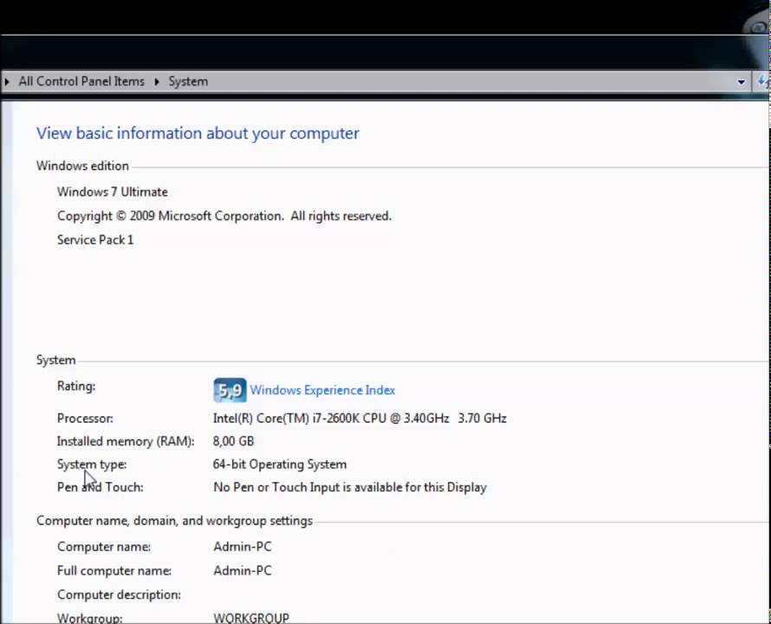Open the address bar history dropdown arrow

click(x=741, y=81)
